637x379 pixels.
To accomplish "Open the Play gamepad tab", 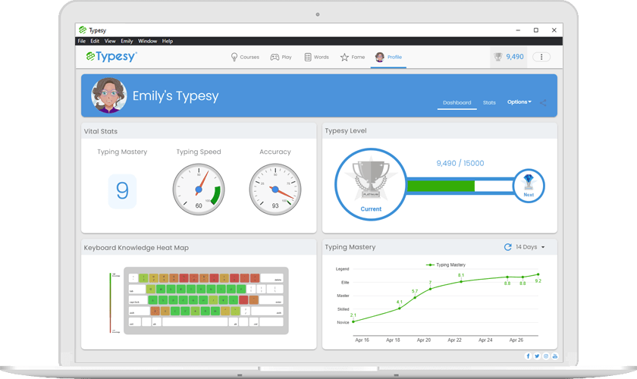I will click(281, 58).
